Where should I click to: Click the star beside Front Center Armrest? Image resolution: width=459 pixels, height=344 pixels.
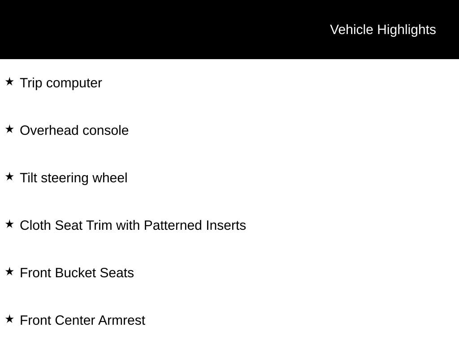[x=9, y=319]
